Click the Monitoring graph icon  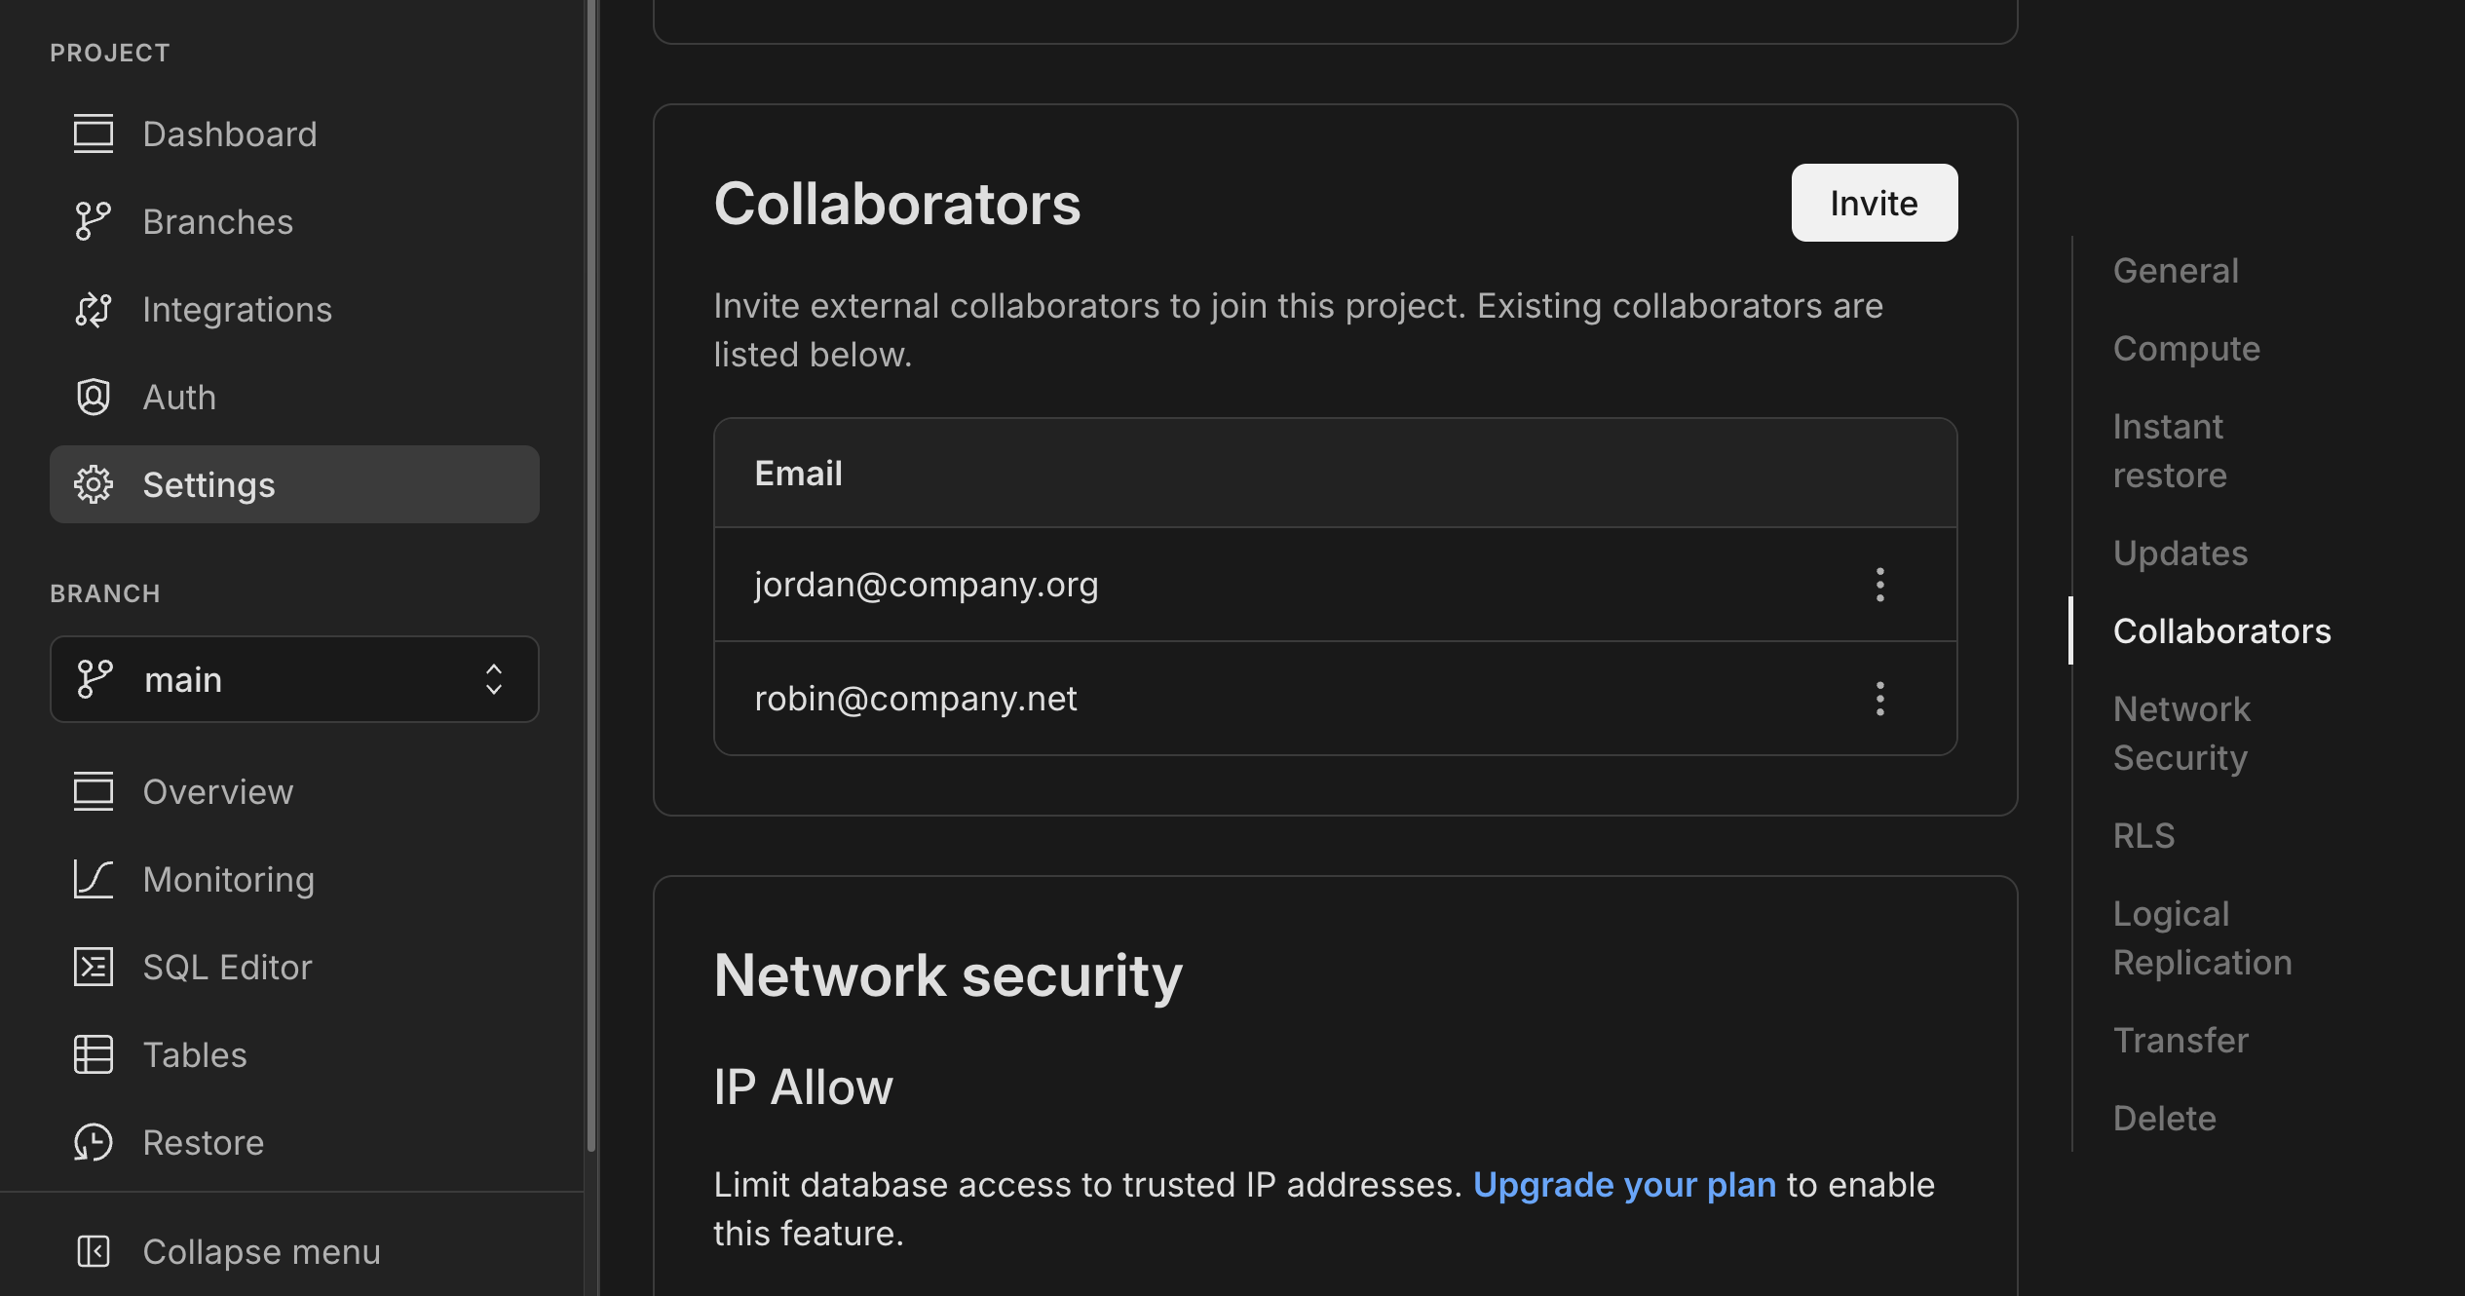pyautogui.click(x=93, y=879)
